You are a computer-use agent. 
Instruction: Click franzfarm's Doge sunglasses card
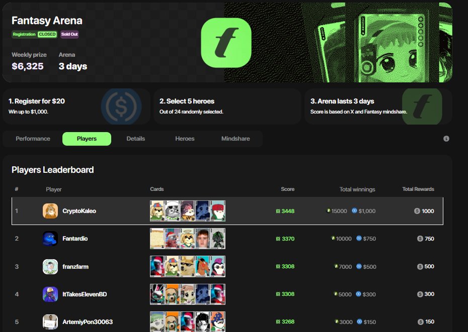point(188,266)
